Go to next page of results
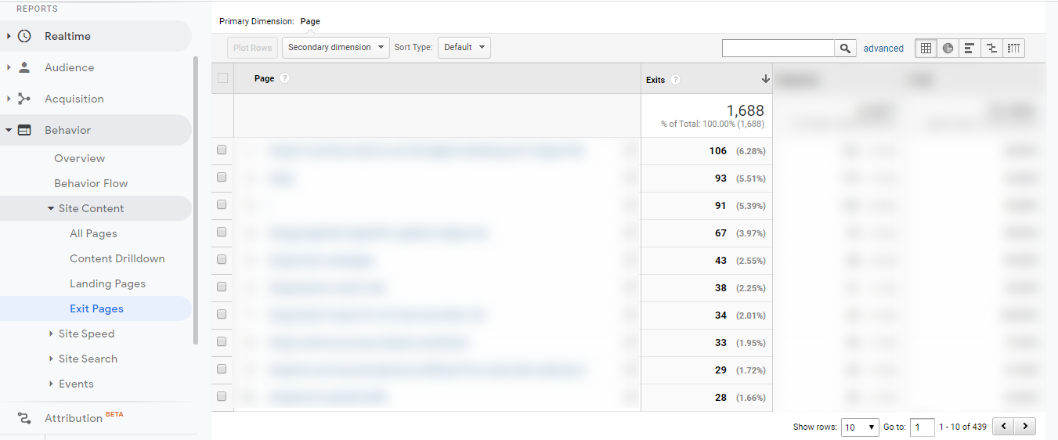Screen dimensions: 1058x440 1025,427
